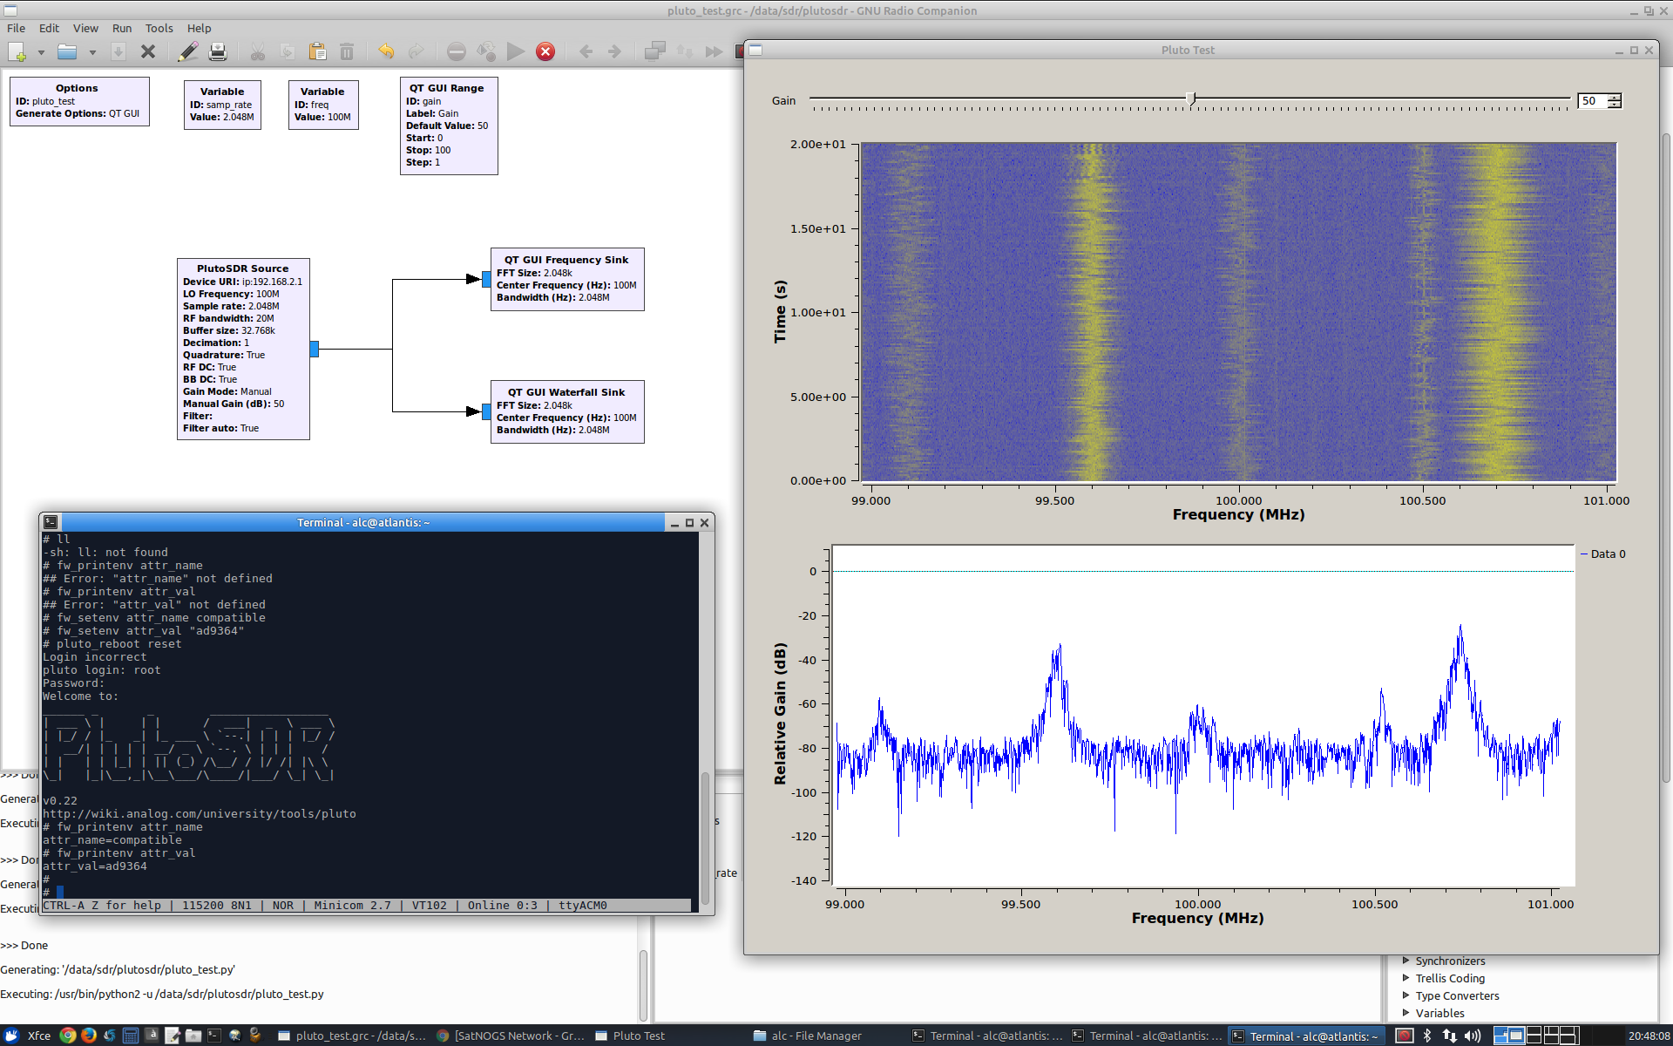Open the Tools menu
This screenshot has height=1046, width=1673.
pyautogui.click(x=159, y=28)
